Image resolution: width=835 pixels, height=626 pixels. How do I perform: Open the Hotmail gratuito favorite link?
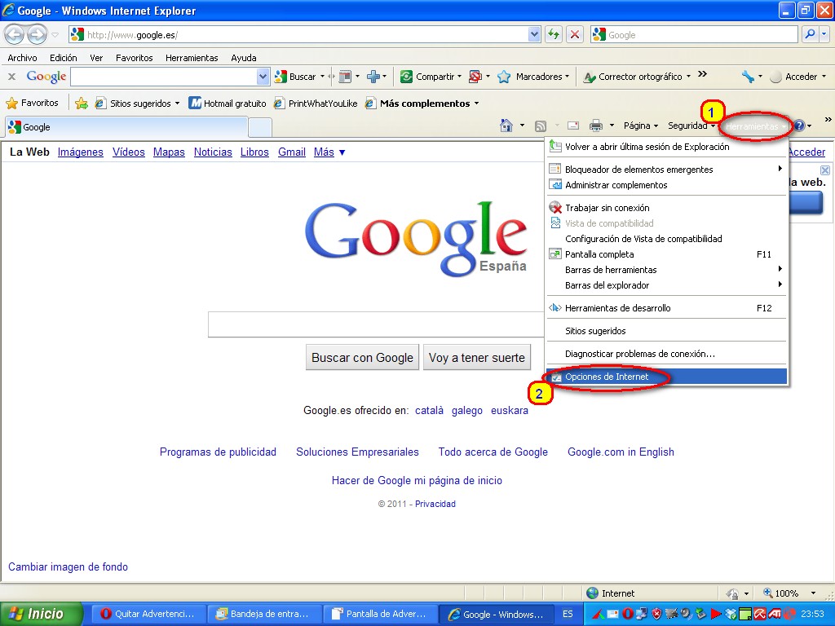click(x=228, y=104)
